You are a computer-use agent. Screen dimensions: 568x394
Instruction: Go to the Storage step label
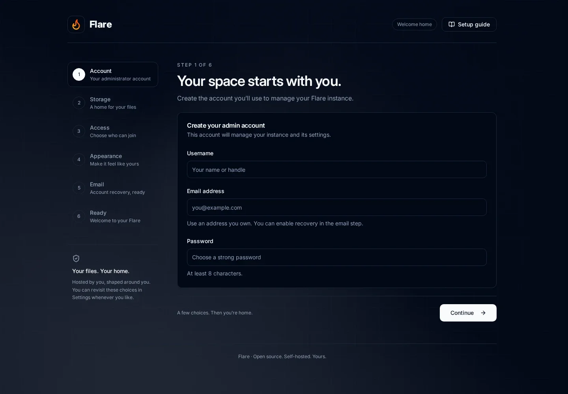click(x=100, y=99)
